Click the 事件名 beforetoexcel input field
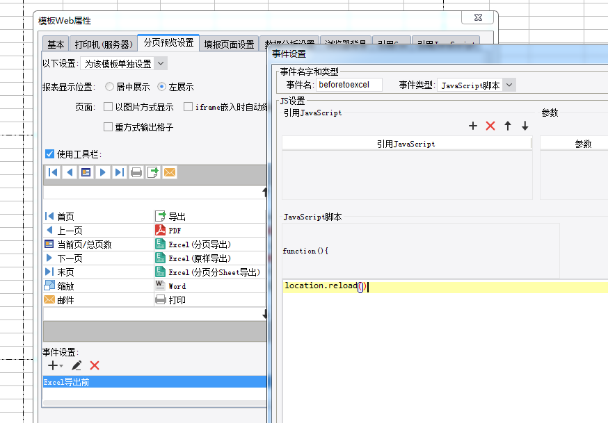The width and height of the screenshot is (608, 423). pos(349,85)
